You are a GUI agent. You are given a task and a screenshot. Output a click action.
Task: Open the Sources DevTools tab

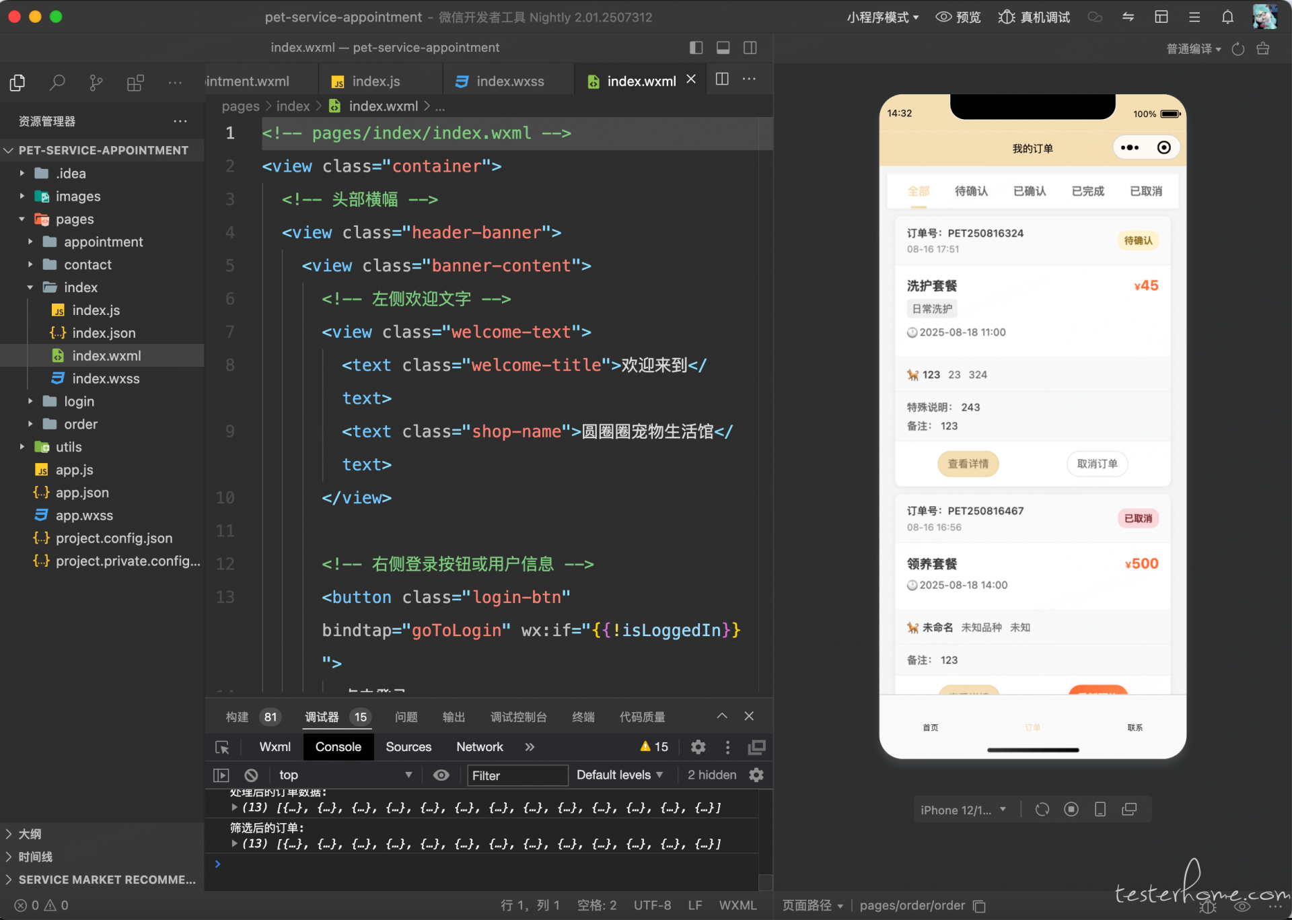tap(408, 747)
